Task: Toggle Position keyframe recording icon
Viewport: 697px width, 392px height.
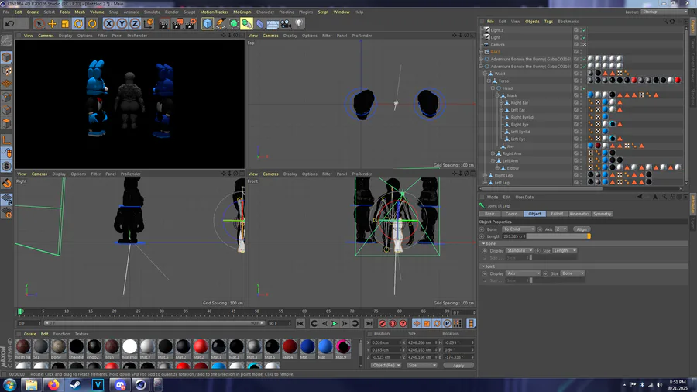Action: coord(417,324)
